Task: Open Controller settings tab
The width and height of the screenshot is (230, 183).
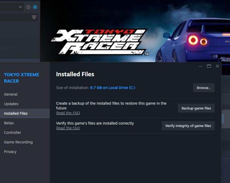Action: coord(12,132)
